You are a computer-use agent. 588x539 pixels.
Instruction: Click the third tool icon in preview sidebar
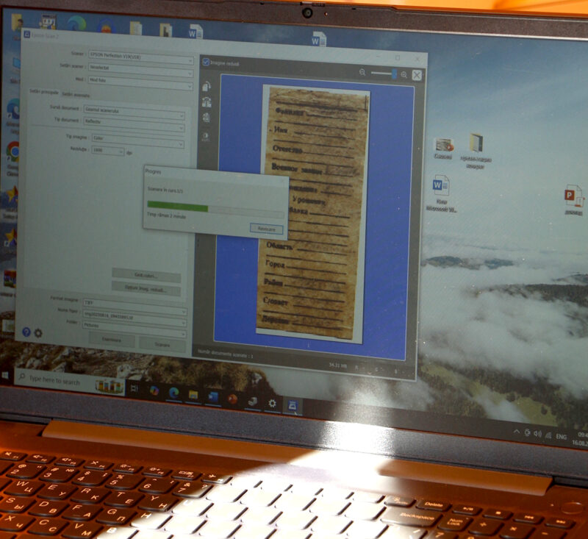point(206,118)
